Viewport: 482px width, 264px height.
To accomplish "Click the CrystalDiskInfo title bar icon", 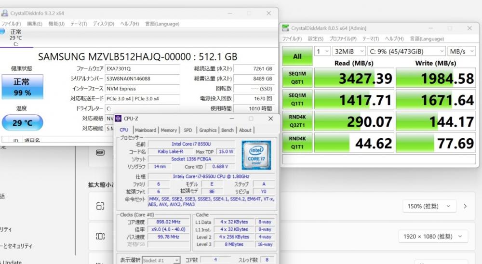I will [x=5, y=13].
